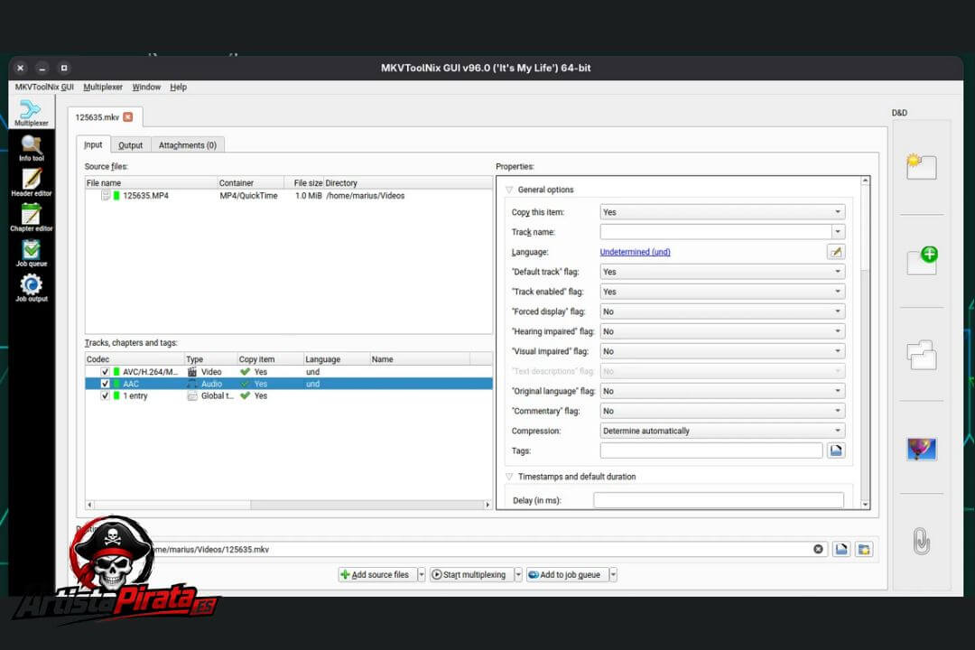Viewport: 975px width, 650px height.
Task: Open Add to job queue dropdown arrow
Action: click(613, 575)
